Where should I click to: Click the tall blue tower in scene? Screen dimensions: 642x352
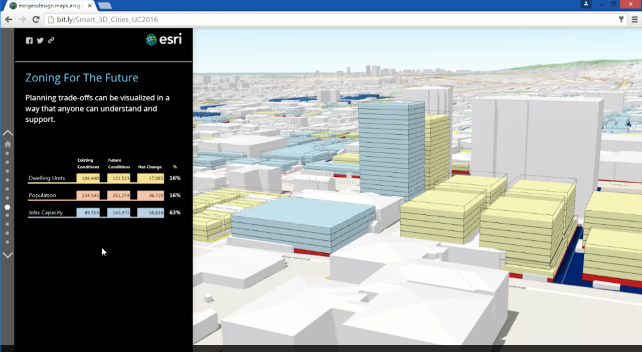(x=391, y=150)
